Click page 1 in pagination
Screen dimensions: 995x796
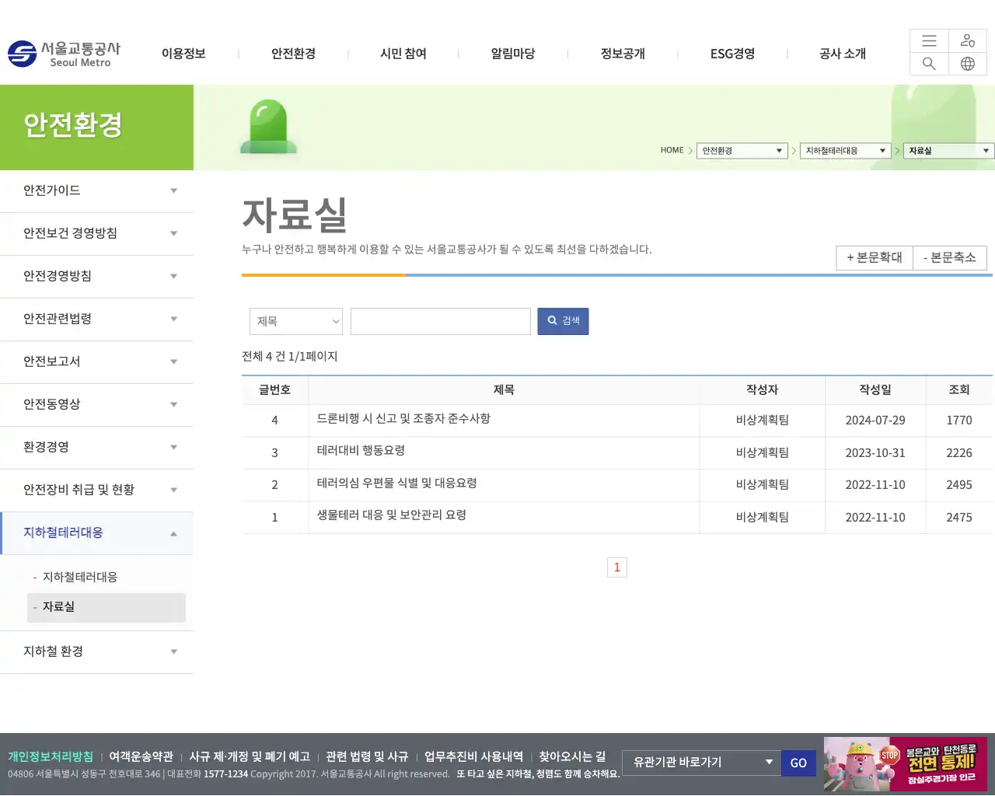coord(617,567)
